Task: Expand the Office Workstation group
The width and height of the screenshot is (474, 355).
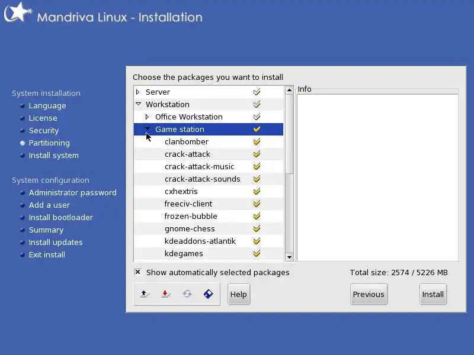Action: point(147,117)
